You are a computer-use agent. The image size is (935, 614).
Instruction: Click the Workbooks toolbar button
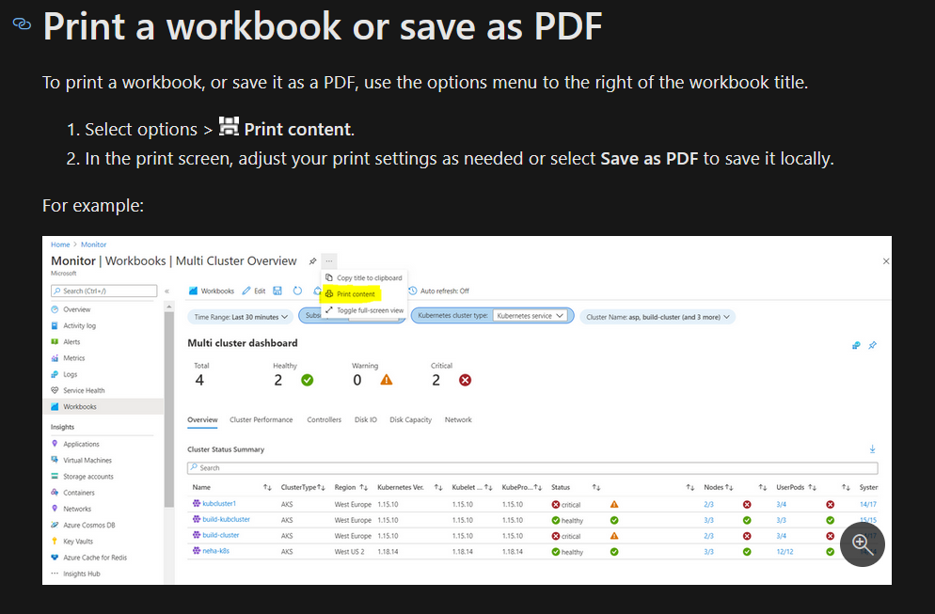tap(212, 291)
